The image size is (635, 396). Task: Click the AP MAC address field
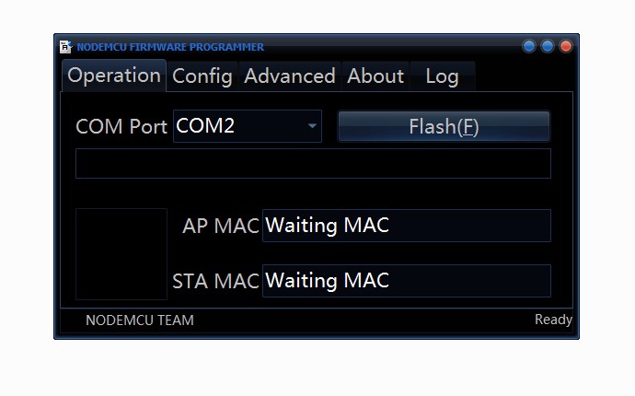click(406, 226)
